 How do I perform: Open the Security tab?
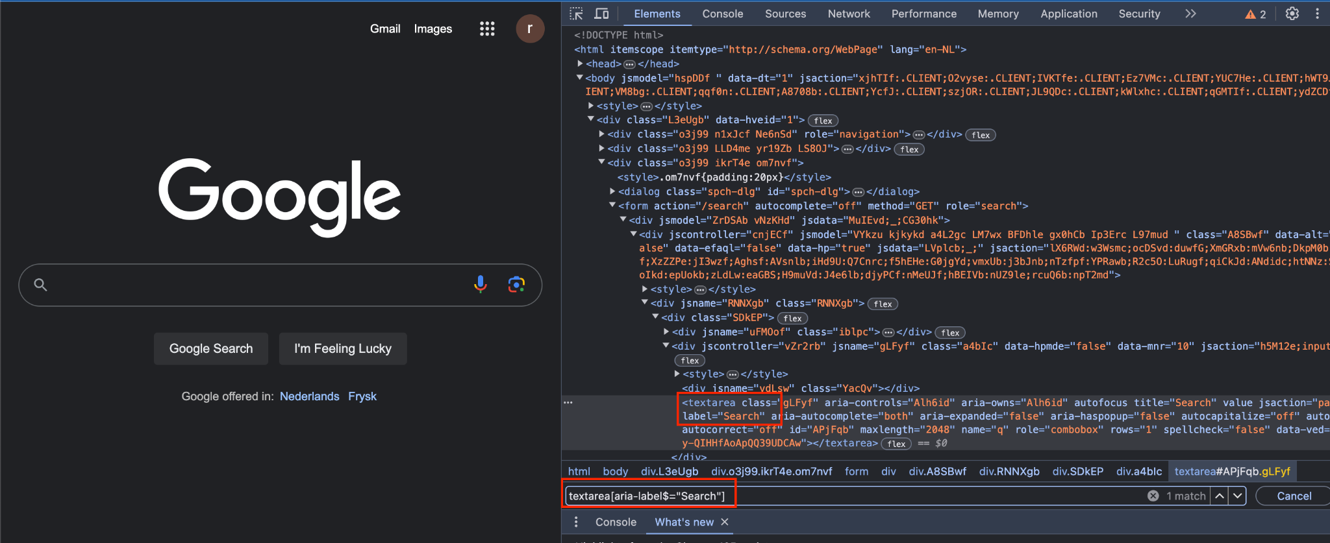point(1139,14)
